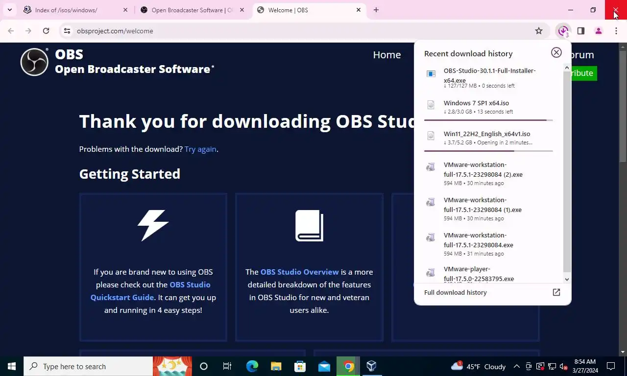Screen dimensions: 627x376
Task: Close the Index of /isos/windows/ tab
Action: [x=125, y=10]
